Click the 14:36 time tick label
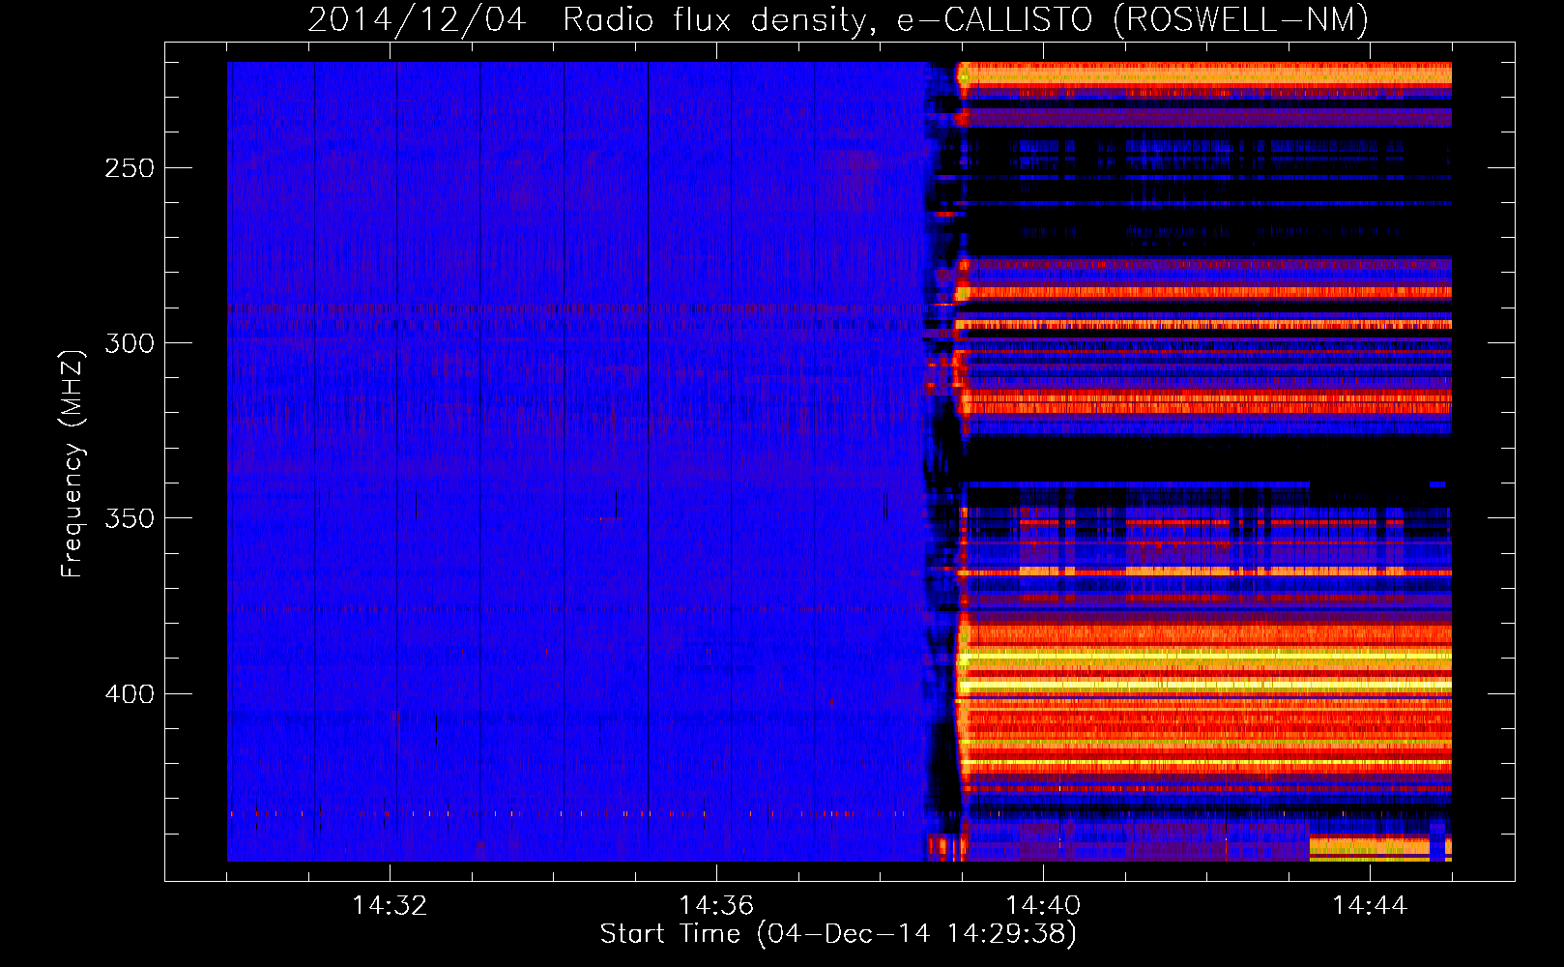This screenshot has height=967, width=1564. [716, 905]
